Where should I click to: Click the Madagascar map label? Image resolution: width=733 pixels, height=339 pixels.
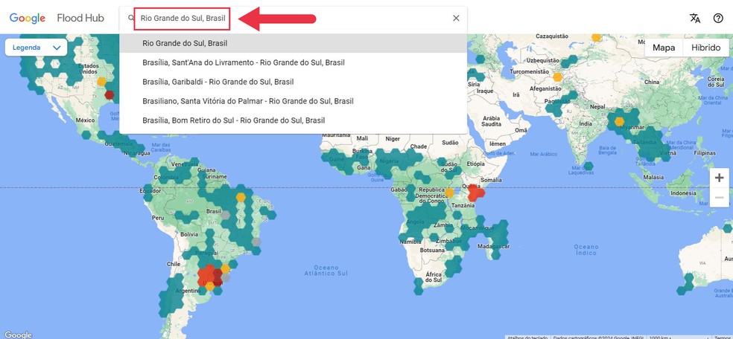pyautogui.click(x=495, y=246)
